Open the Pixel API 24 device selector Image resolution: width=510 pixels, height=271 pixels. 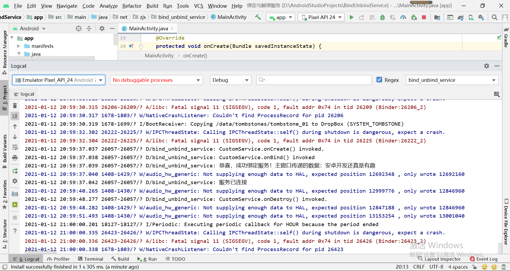[x=321, y=17]
